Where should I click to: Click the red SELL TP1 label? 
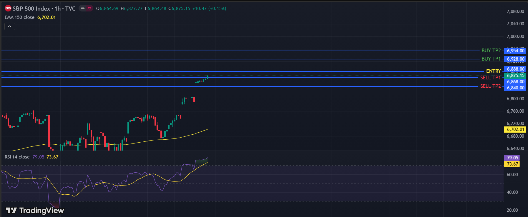tap(490, 78)
